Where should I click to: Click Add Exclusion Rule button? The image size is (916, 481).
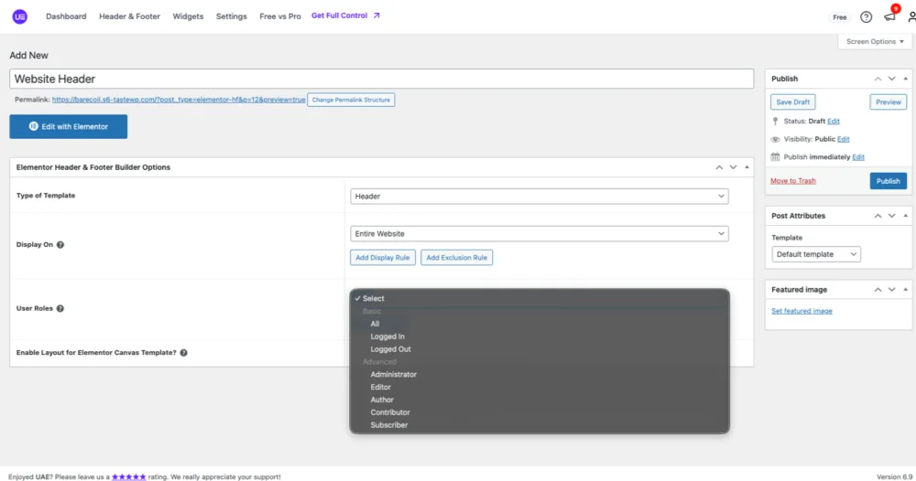click(x=457, y=258)
